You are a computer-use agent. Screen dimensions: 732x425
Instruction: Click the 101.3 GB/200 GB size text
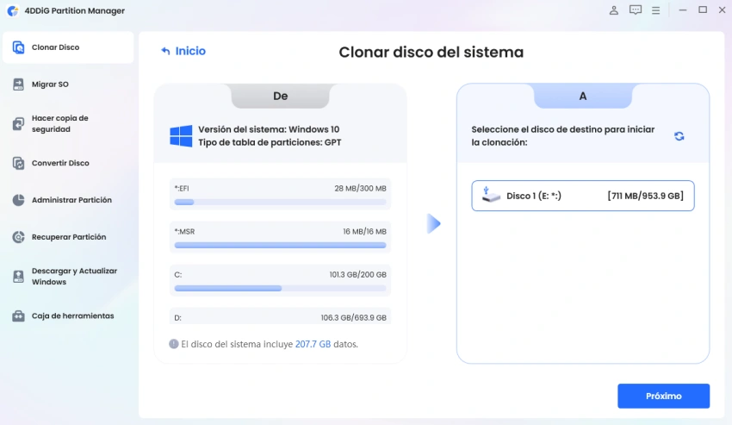(x=357, y=274)
